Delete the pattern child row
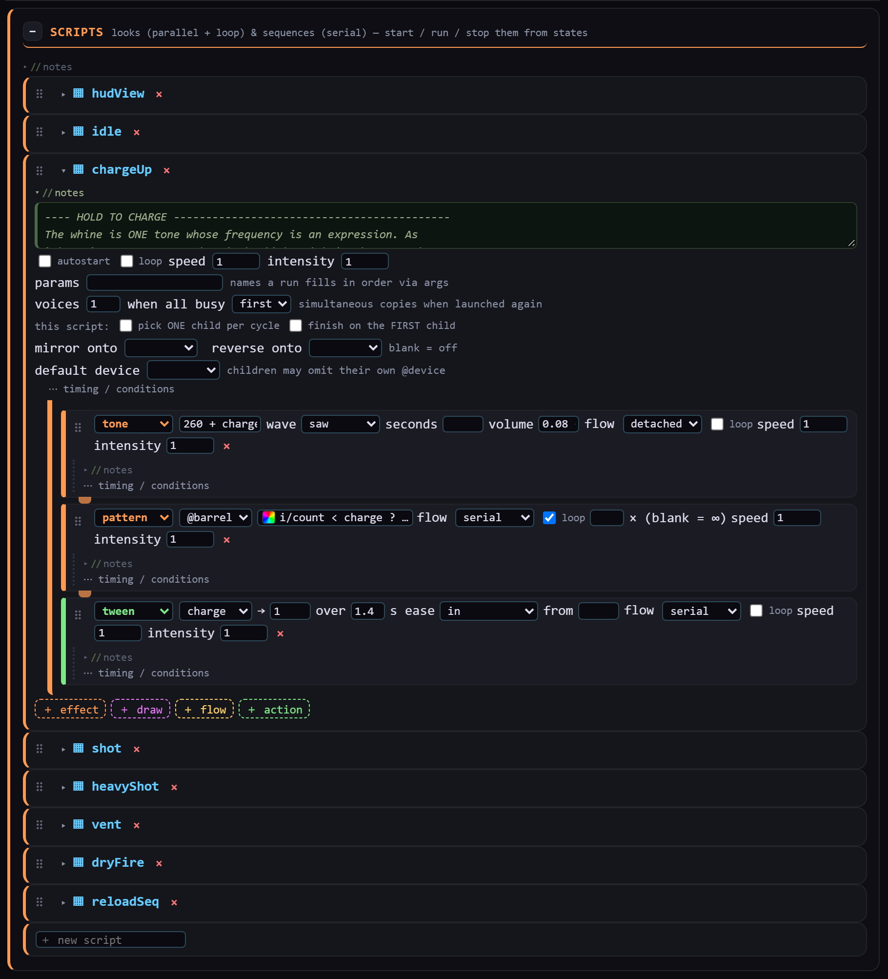The image size is (888, 979). pos(227,540)
